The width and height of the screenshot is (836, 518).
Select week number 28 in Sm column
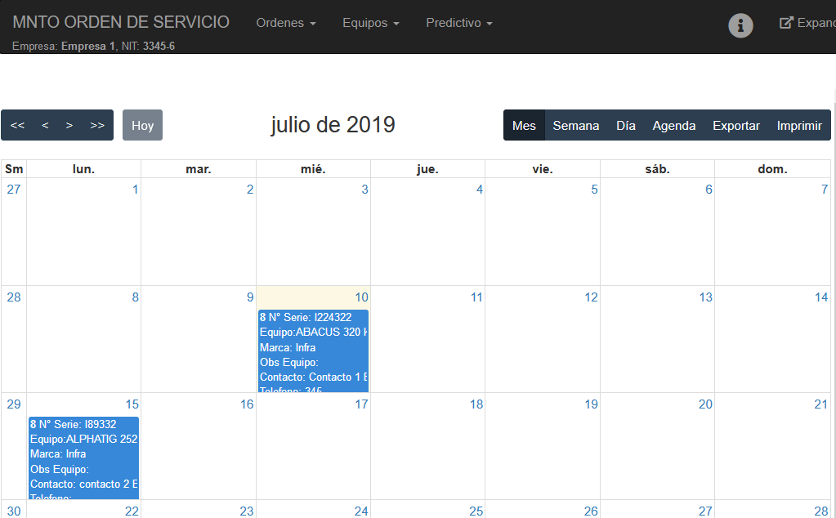click(14, 297)
